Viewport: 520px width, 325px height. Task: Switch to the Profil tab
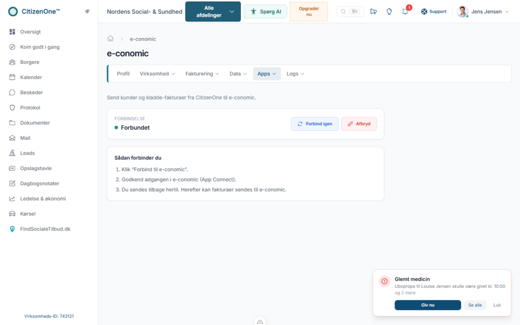coord(123,74)
